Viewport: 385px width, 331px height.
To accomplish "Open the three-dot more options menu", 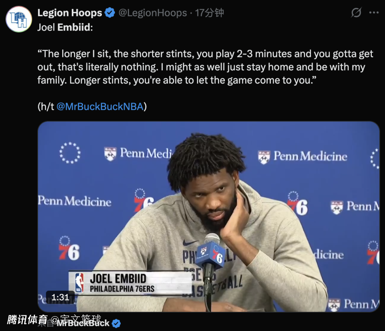I will (x=374, y=13).
